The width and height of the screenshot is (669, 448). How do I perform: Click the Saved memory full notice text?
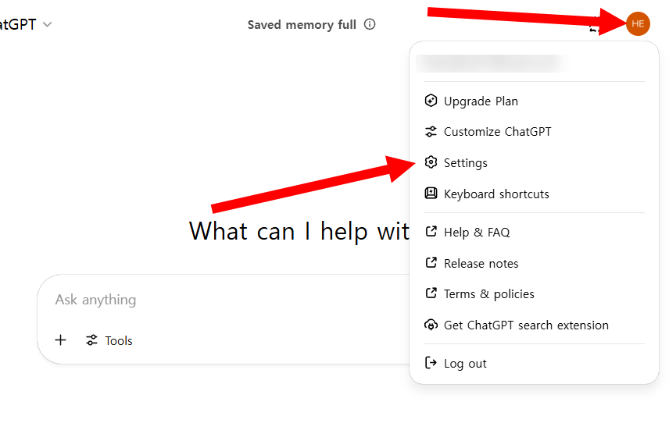coord(302,25)
